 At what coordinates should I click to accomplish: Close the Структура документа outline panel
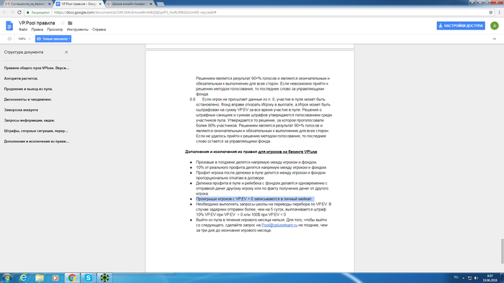[66, 52]
